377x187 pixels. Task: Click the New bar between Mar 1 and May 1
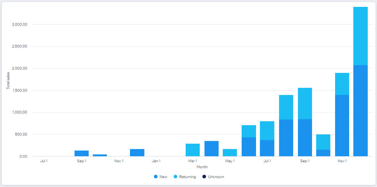pos(211,149)
